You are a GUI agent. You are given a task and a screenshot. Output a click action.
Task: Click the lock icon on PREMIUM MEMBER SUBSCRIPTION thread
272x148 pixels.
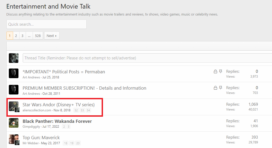click(x=215, y=88)
